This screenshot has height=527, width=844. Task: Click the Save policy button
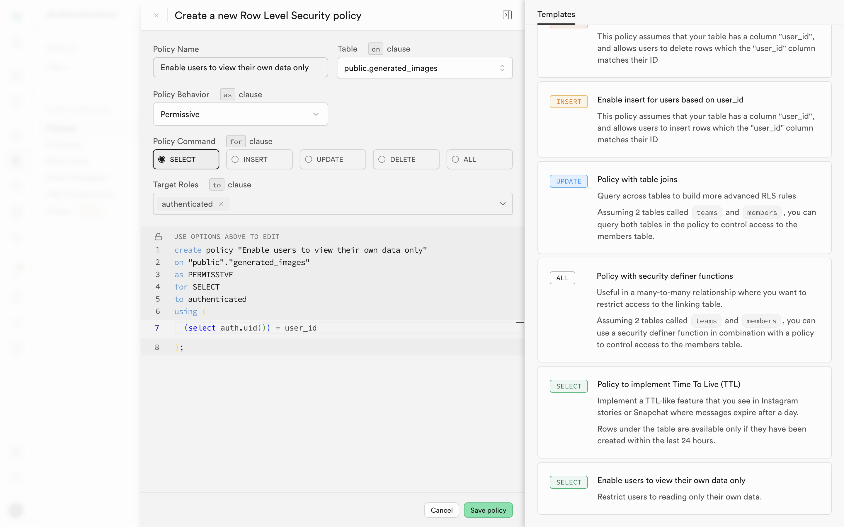click(x=488, y=510)
